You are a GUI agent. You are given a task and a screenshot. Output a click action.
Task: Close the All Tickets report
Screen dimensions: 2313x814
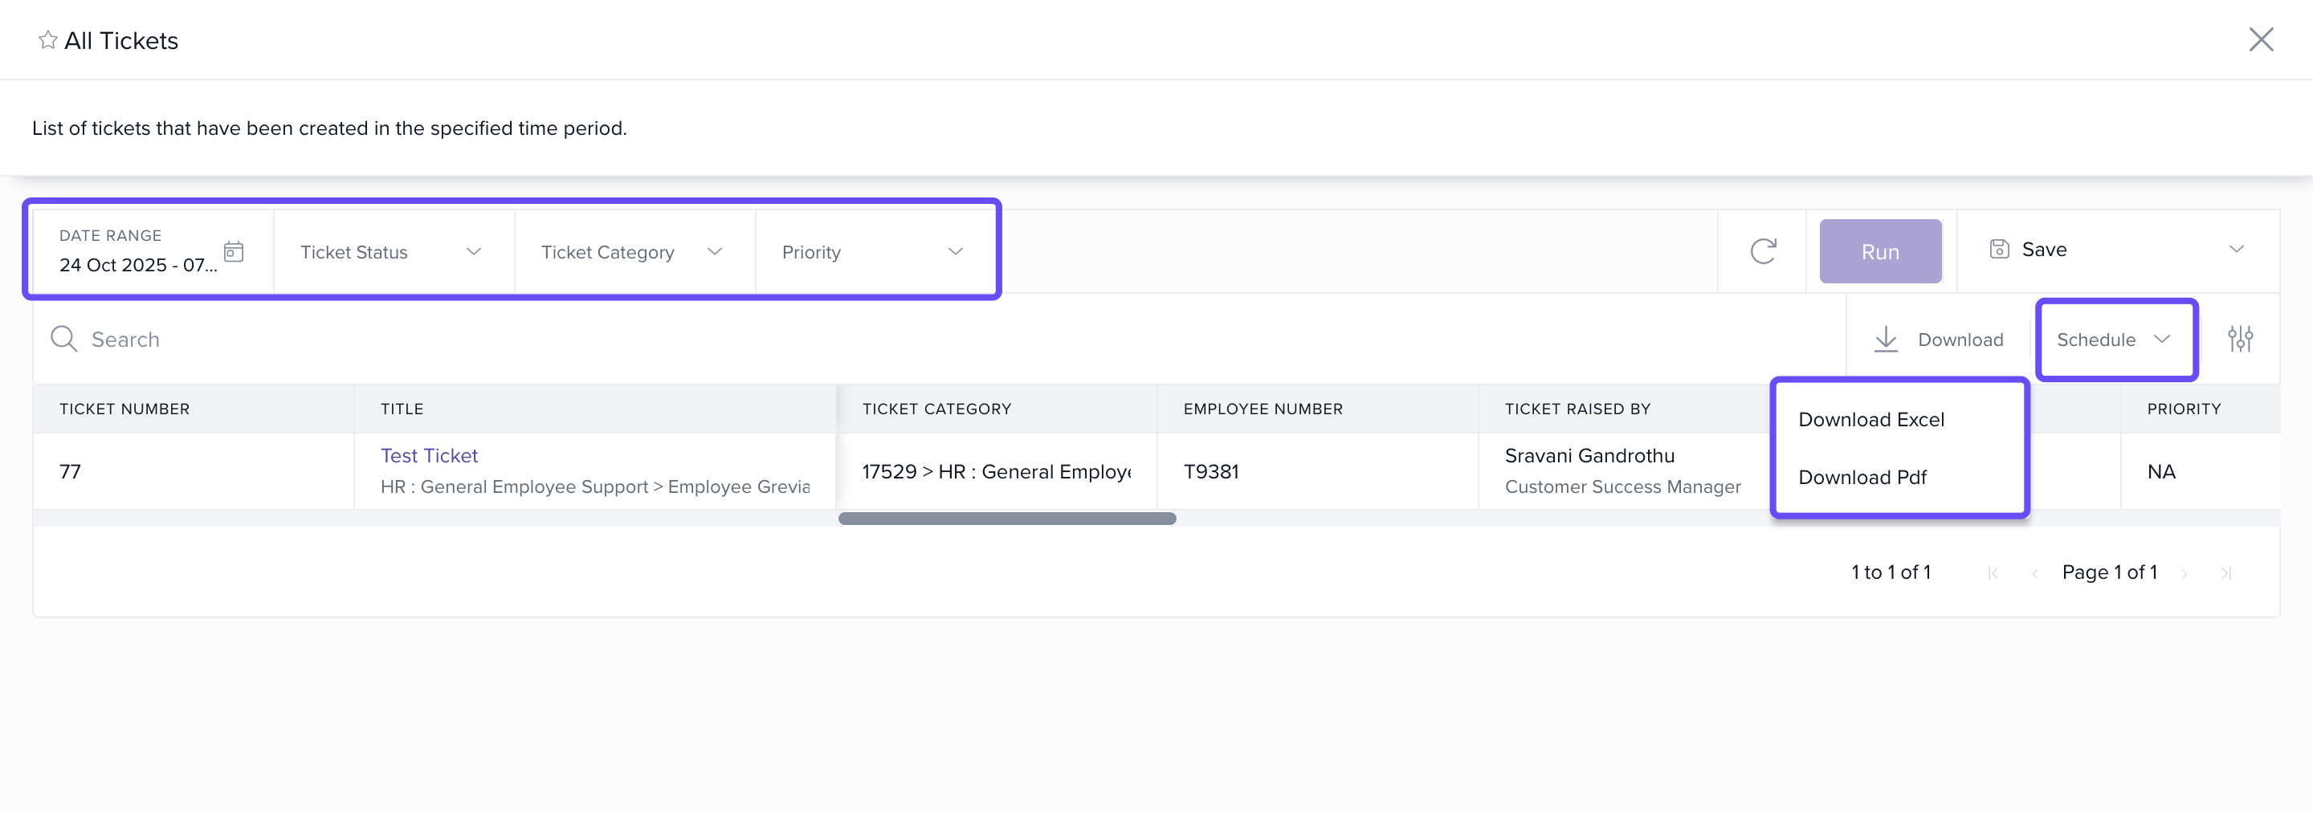coord(2260,39)
